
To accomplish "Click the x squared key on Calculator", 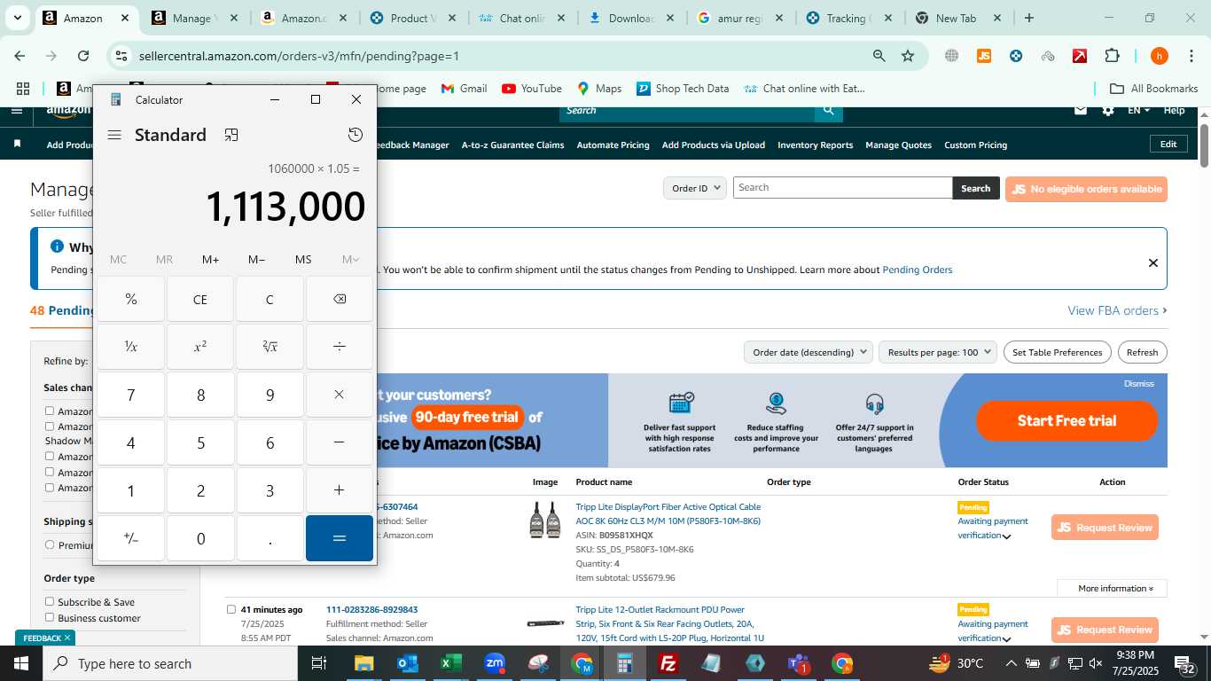I will tap(200, 347).
